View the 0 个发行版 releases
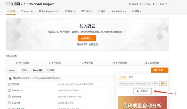This screenshot has width=187, height=109. [x=120, y=63]
